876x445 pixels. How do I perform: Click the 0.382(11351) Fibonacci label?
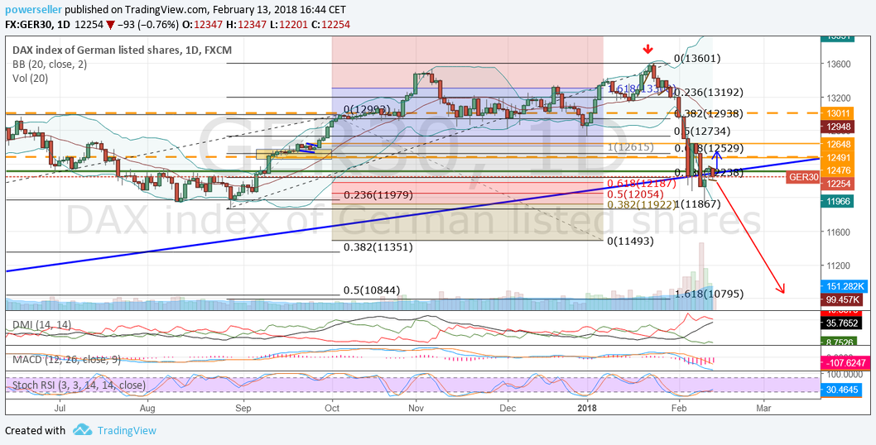tap(378, 246)
